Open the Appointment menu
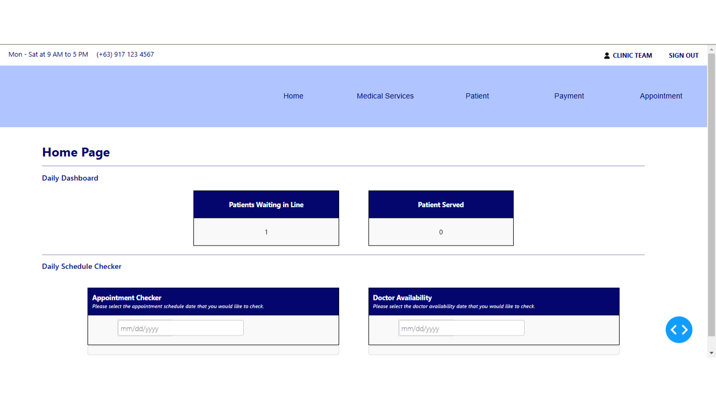The height and width of the screenshot is (402, 716). point(661,96)
